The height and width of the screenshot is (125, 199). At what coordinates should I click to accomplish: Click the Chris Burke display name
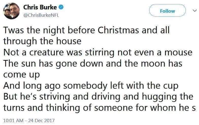point(40,8)
